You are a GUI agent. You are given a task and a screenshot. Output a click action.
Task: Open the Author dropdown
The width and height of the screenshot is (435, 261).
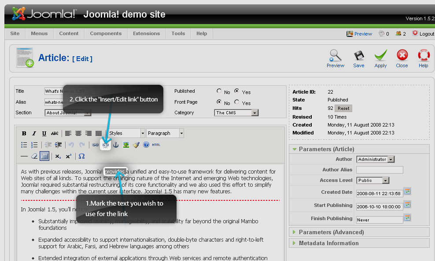376,159
